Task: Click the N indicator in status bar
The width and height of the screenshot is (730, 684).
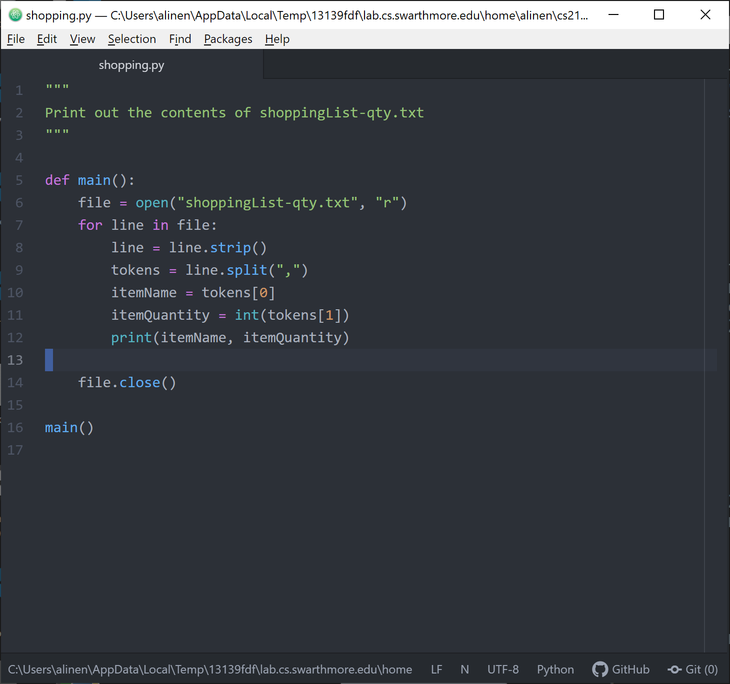Action: click(x=465, y=670)
